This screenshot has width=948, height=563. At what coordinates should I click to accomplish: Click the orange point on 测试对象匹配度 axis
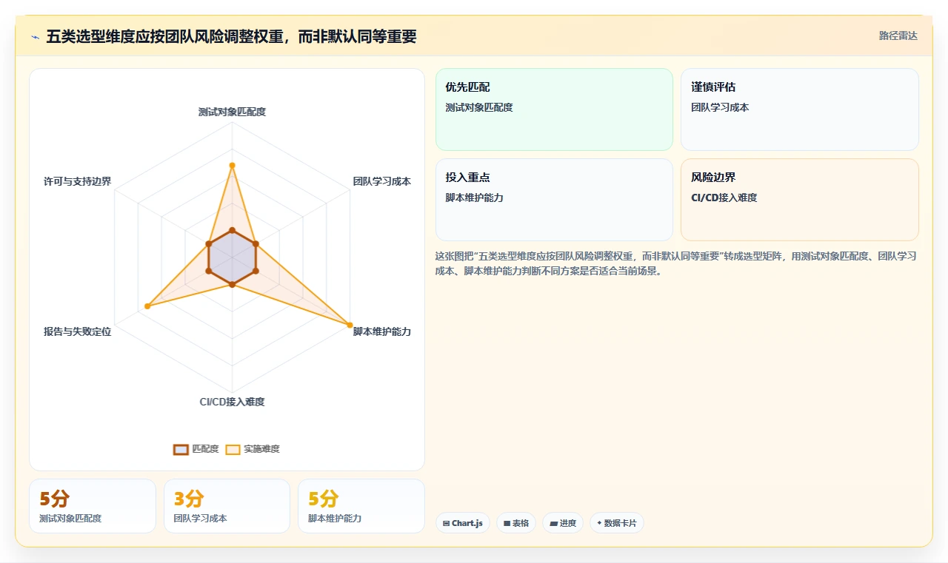coord(232,166)
